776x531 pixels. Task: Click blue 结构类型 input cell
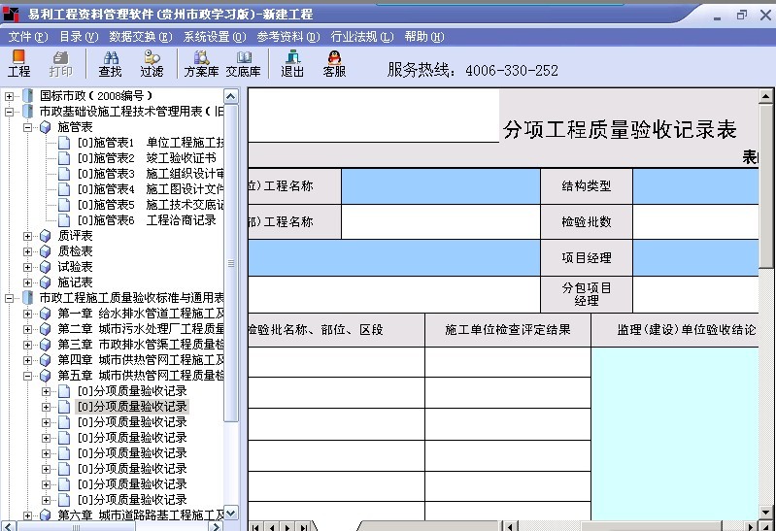(703, 185)
